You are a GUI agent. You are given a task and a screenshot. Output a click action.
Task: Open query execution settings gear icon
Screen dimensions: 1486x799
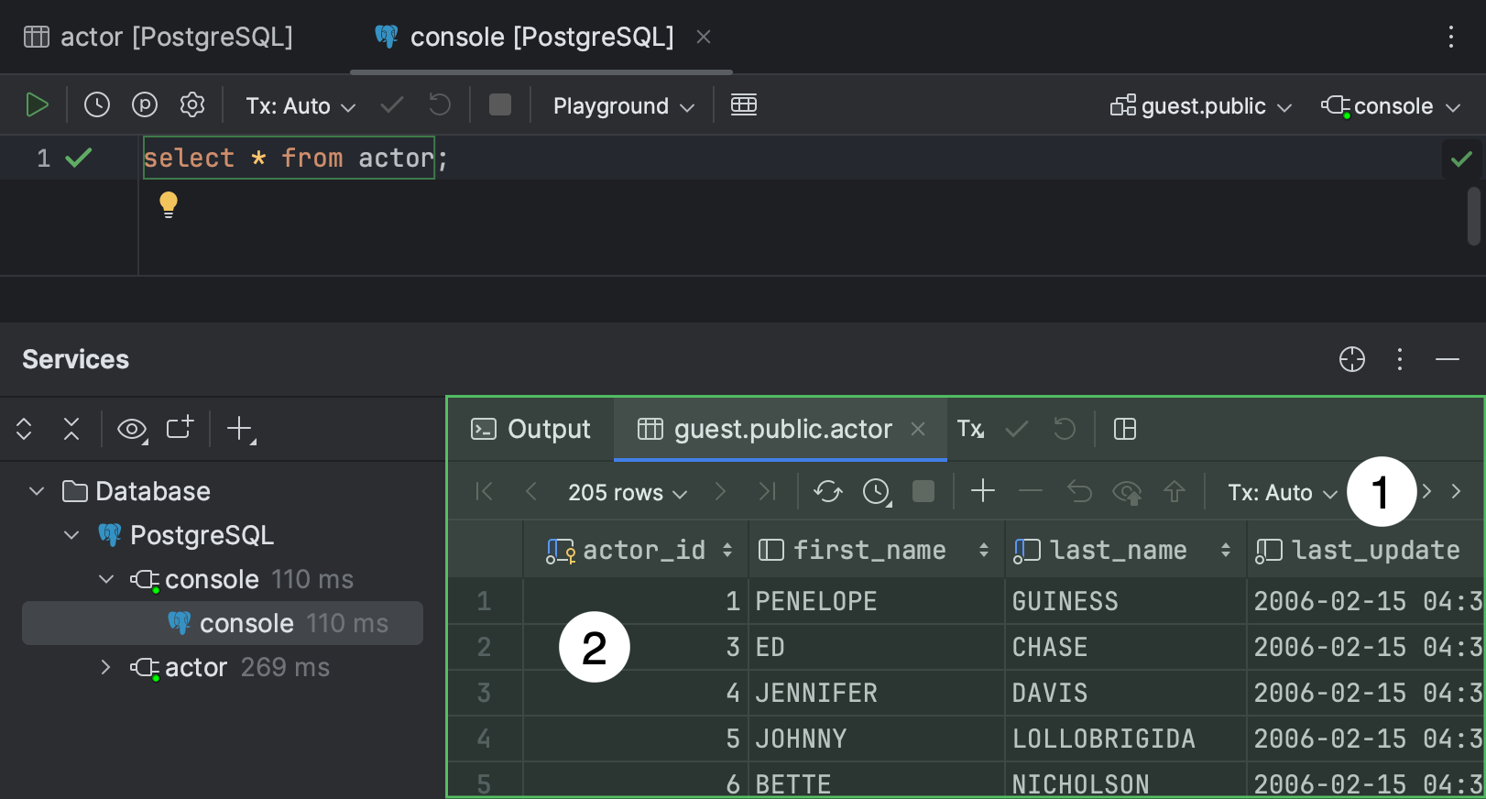pyautogui.click(x=192, y=105)
